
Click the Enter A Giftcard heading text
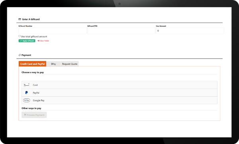coord(31,19)
